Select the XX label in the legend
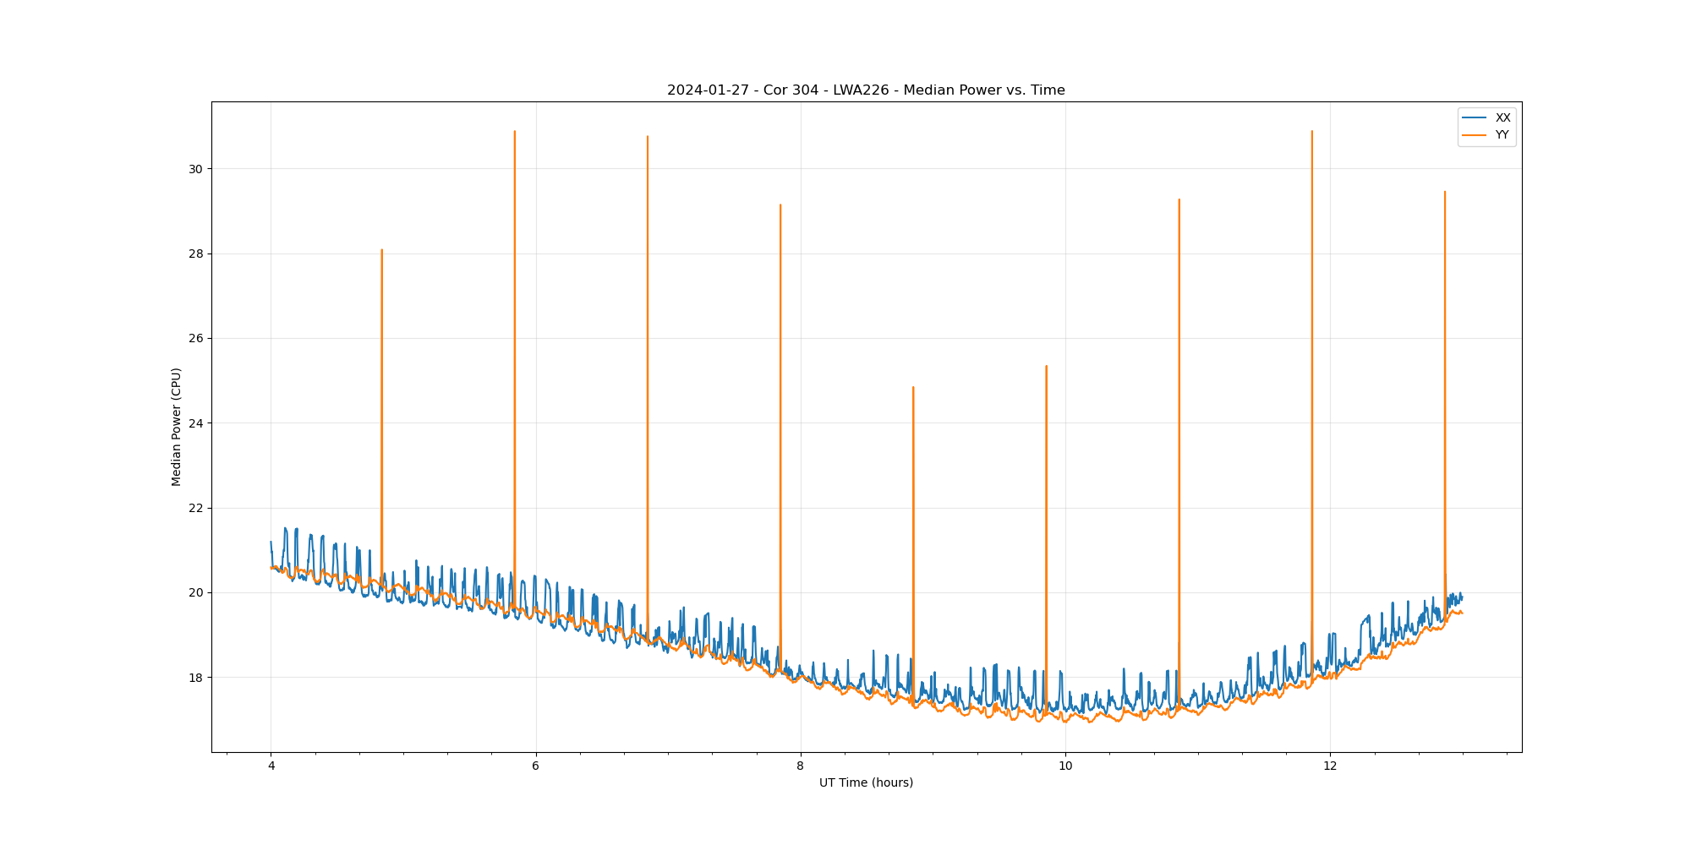This screenshot has width=1691, height=845. [x=1502, y=118]
